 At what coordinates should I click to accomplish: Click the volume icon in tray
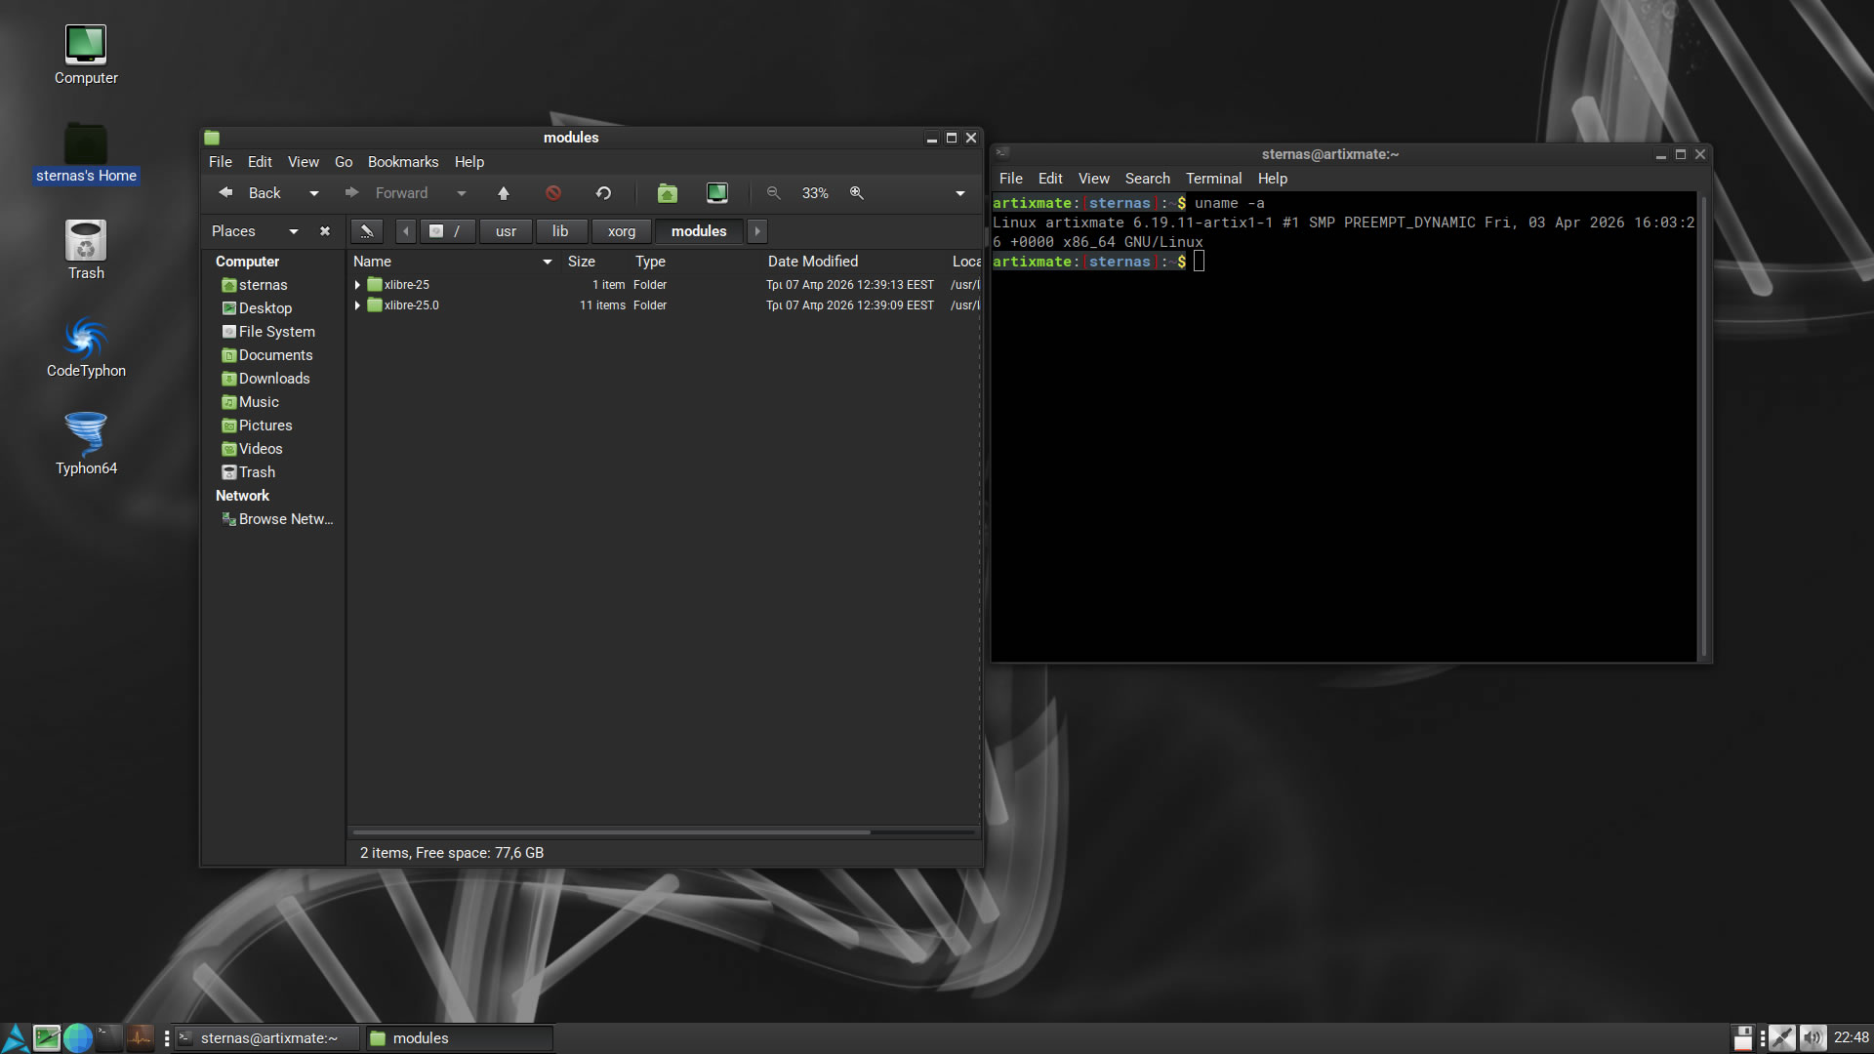(1813, 1037)
